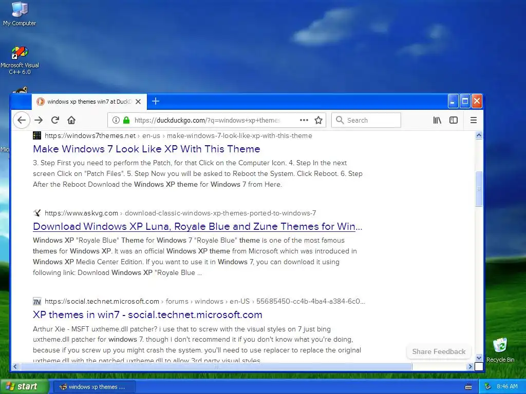Open a new tab with plus button
The image size is (526, 394).
click(x=155, y=101)
